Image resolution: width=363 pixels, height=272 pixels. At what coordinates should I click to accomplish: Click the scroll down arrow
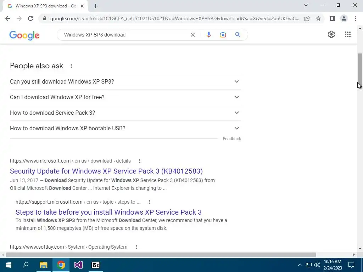click(x=360, y=249)
